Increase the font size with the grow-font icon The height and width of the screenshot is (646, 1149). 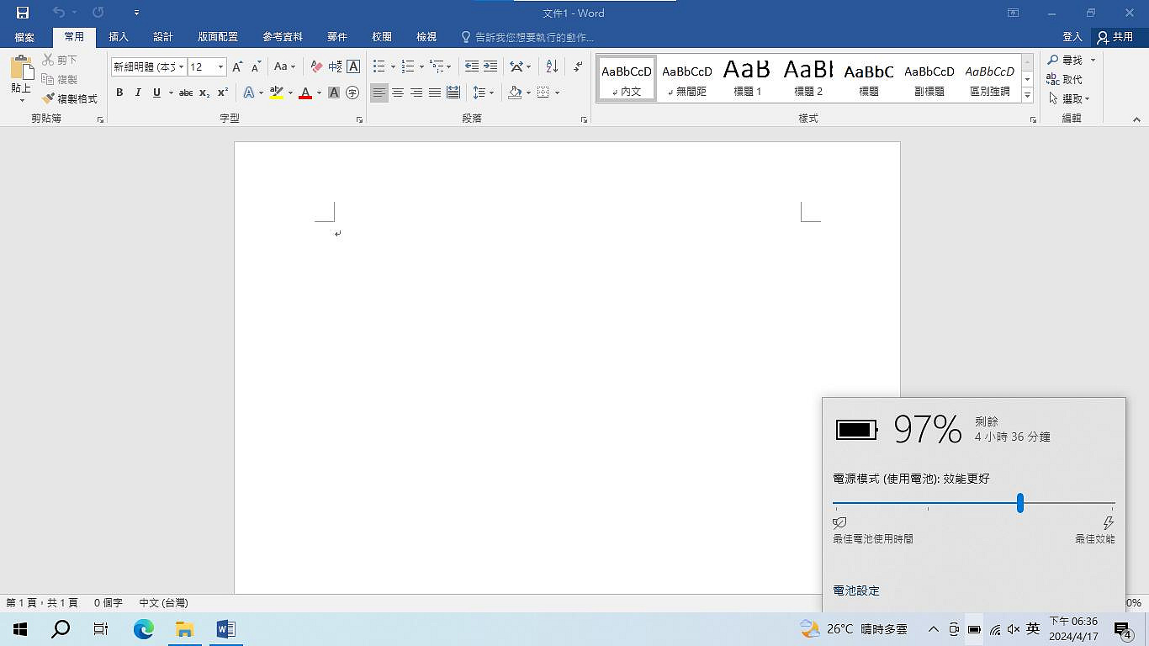pos(237,66)
